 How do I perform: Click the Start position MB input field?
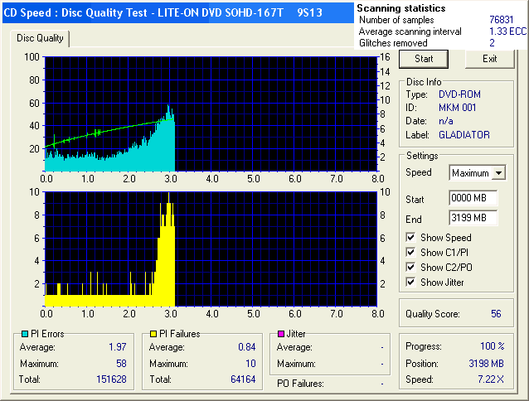472,199
